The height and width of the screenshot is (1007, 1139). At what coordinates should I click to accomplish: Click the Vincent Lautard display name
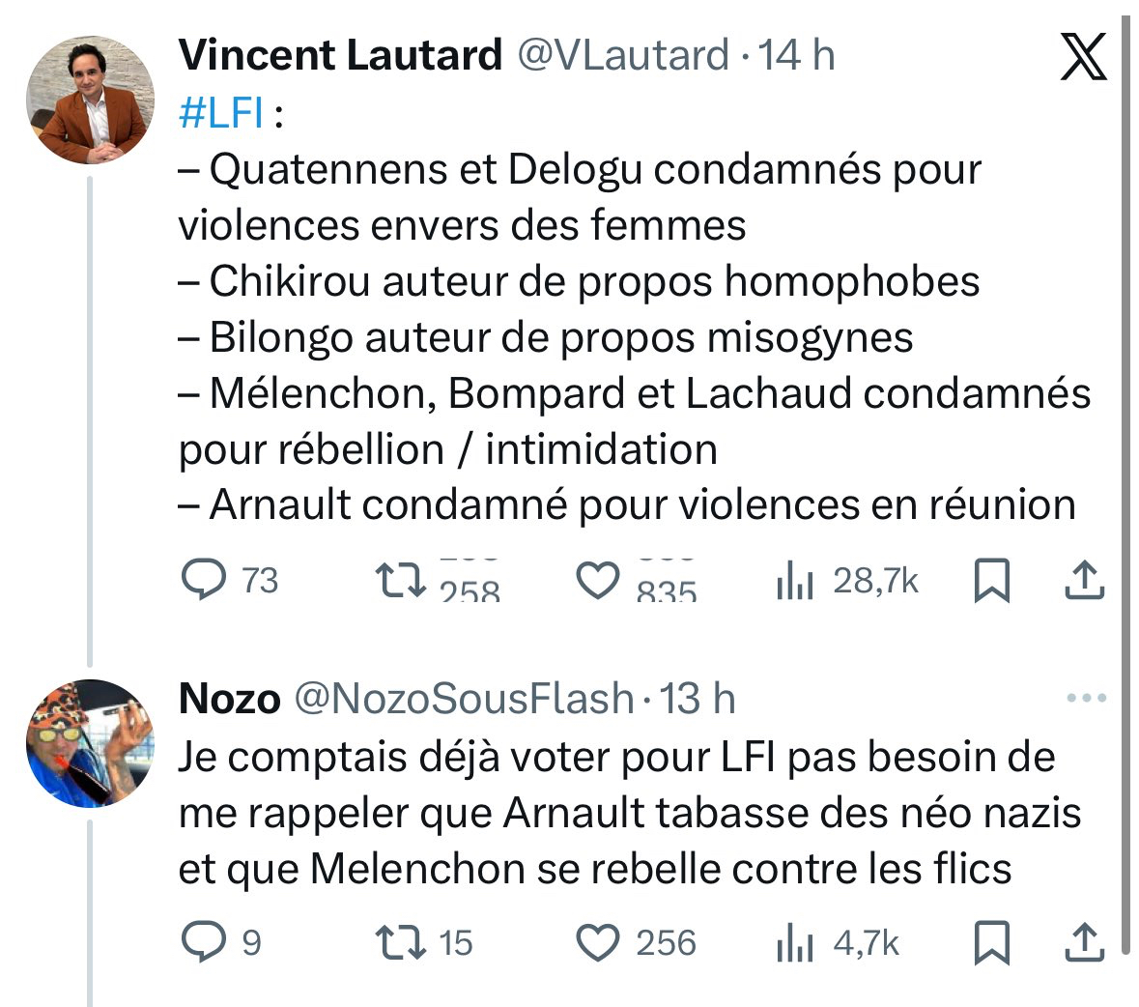(341, 55)
